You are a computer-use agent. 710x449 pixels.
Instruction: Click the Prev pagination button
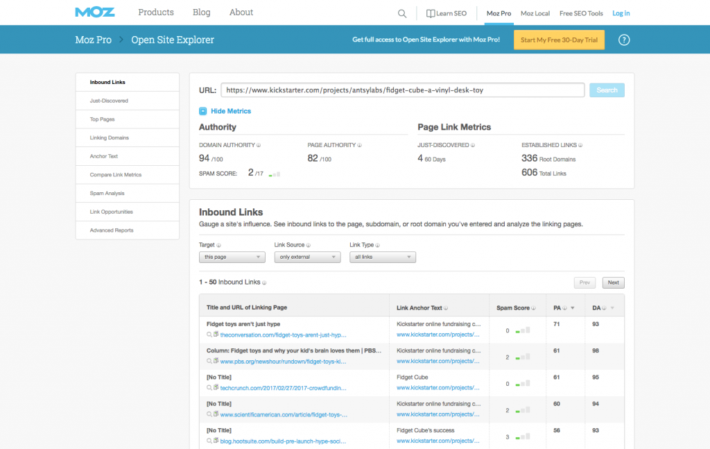(585, 282)
